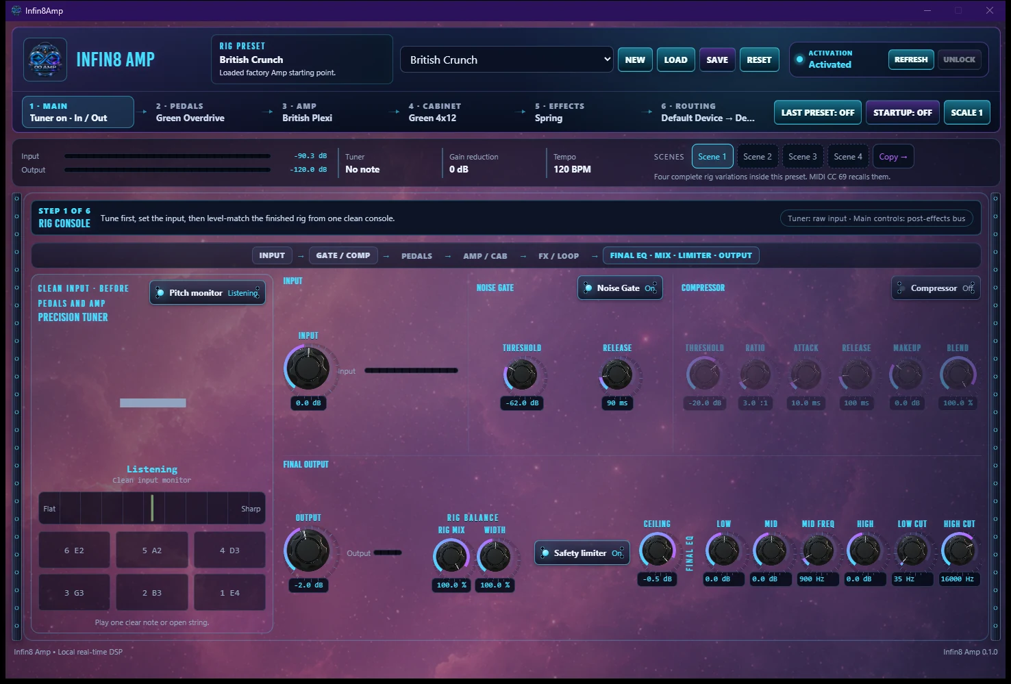
Task: Click the HIGH CUT knob
Action: 959,550
